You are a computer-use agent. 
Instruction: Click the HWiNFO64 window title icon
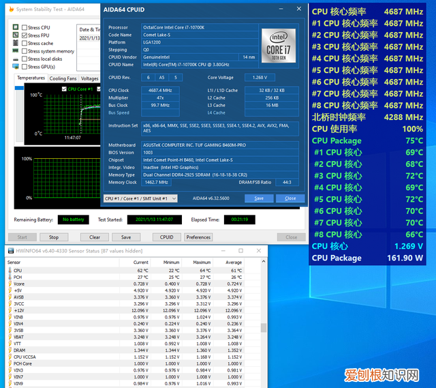[11, 251]
